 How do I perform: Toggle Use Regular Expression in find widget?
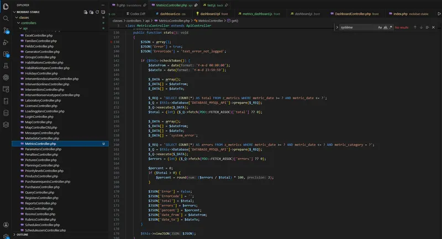[391, 27]
